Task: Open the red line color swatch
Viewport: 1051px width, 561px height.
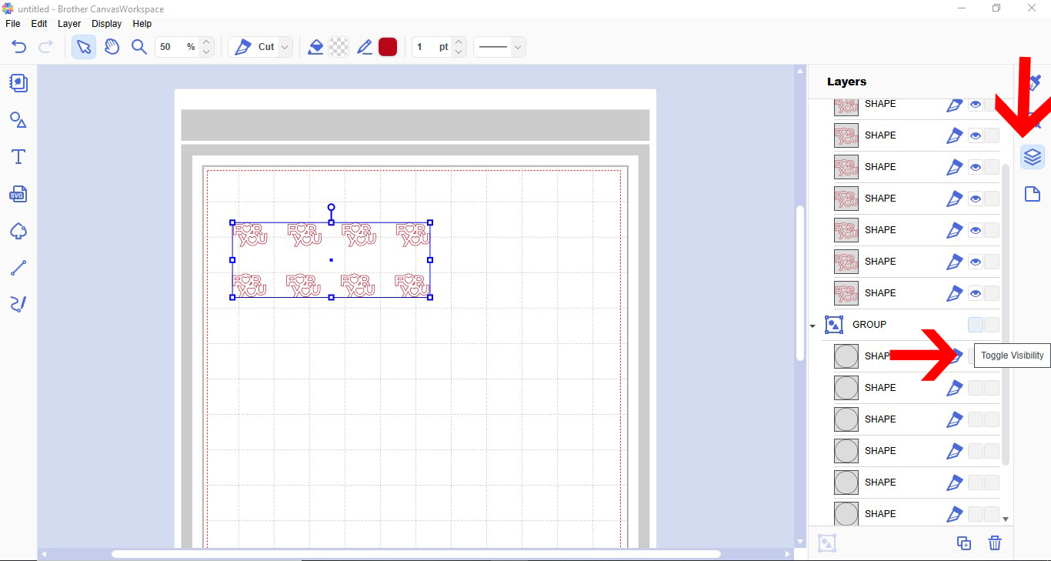Action: [x=388, y=47]
